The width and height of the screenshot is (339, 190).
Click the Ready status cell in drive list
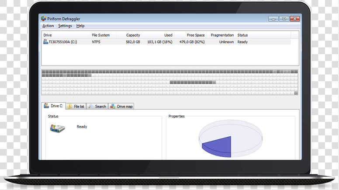point(242,42)
